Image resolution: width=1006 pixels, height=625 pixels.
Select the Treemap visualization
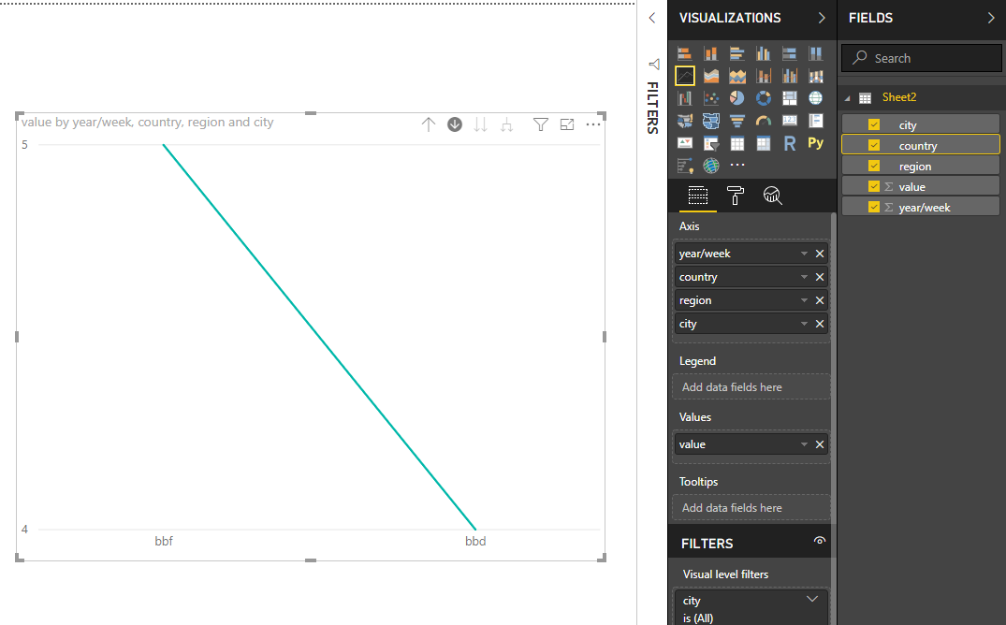(790, 98)
